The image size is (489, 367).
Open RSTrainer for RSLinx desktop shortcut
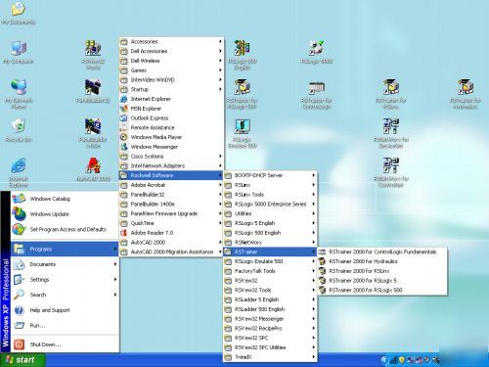coord(391,94)
